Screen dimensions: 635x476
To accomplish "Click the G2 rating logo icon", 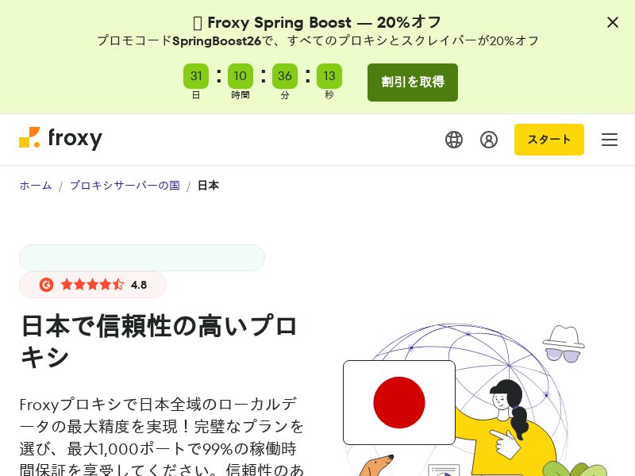I will (46, 285).
